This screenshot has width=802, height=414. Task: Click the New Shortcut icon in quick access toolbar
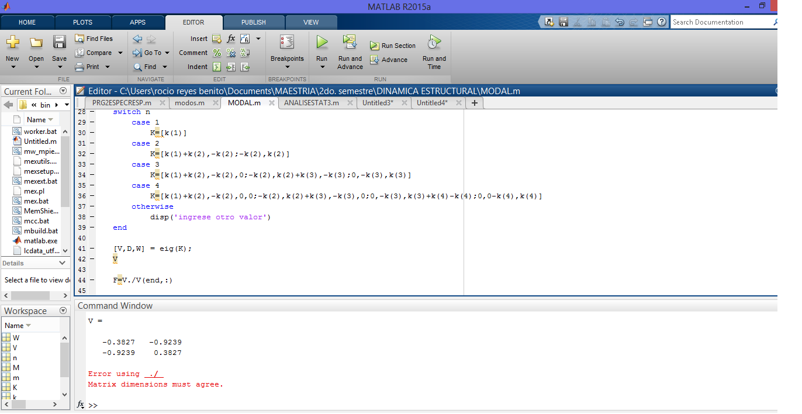click(549, 22)
